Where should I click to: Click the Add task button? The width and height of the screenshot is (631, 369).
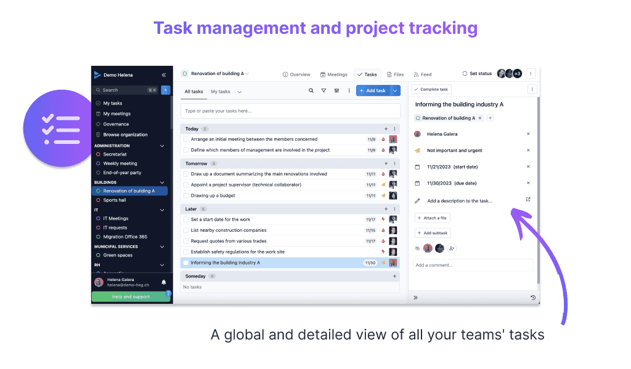(373, 91)
